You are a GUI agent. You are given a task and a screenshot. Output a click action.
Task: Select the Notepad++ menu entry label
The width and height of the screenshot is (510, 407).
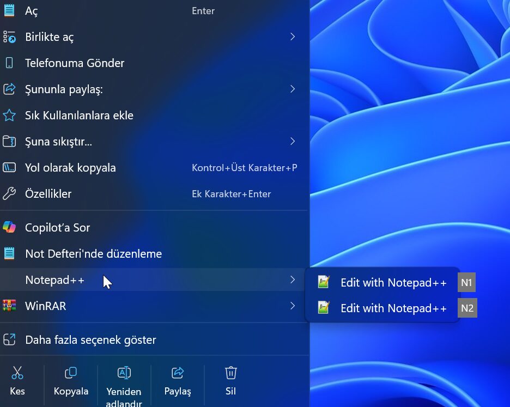[x=54, y=280]
